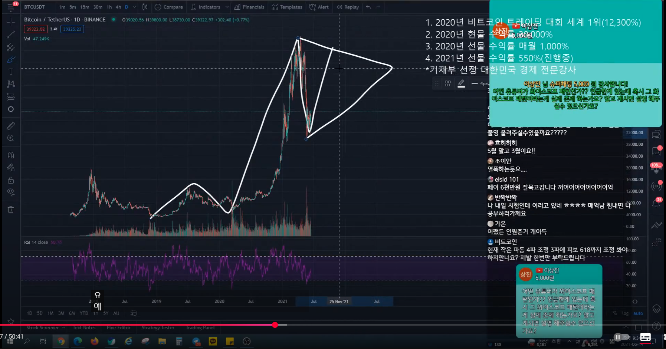
Task: Undo the last chart action
Action: coord(368,7)
